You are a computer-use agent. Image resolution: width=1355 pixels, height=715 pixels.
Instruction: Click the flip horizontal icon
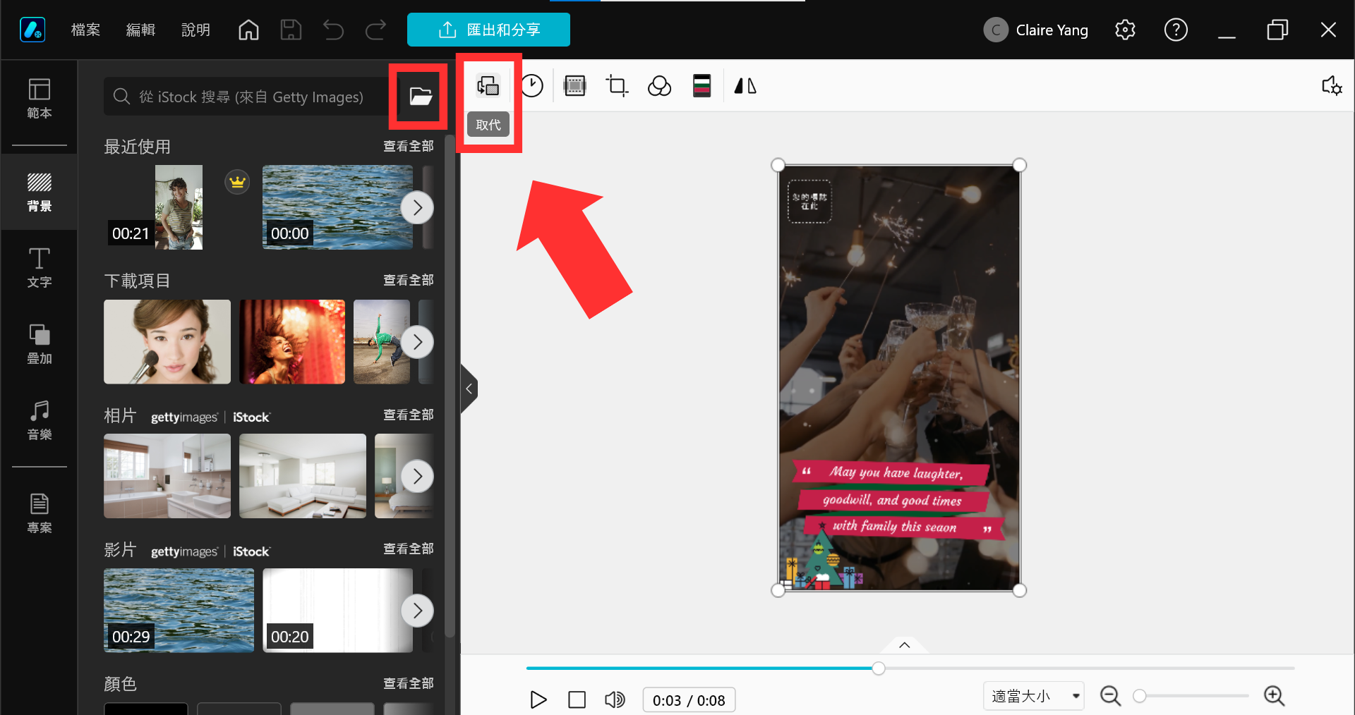pyautogui.click(x=745, y=86)
